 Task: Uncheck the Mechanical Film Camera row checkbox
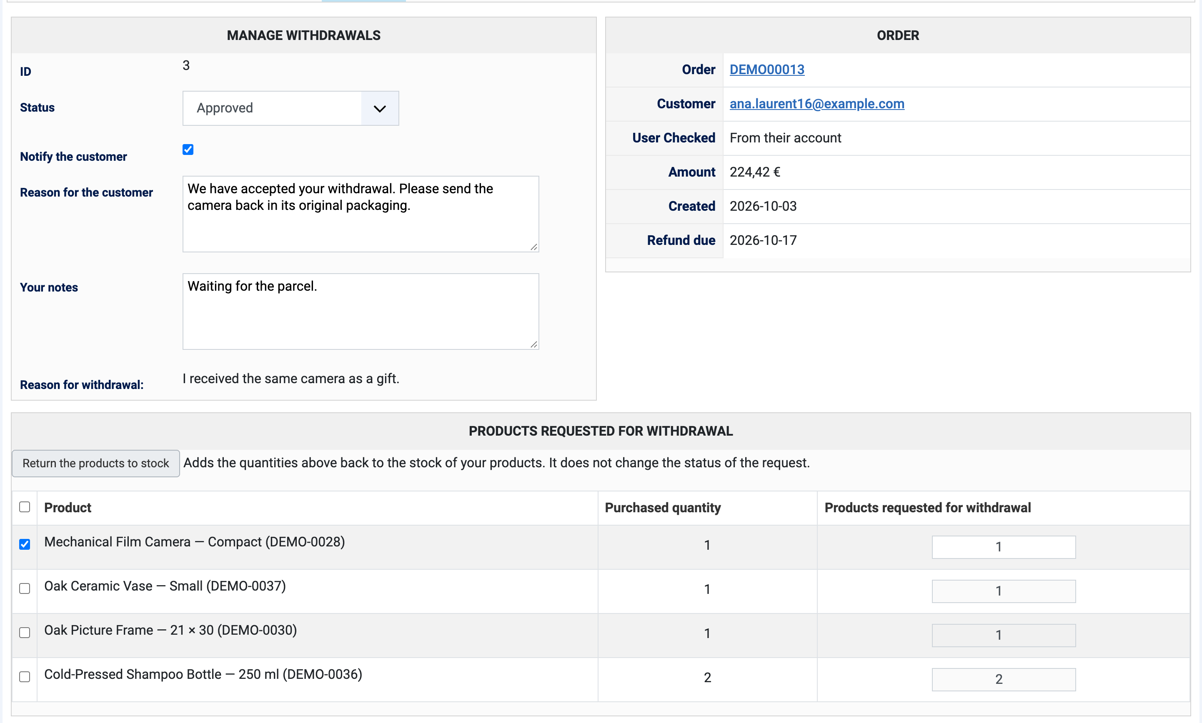(x=25, y=544)
